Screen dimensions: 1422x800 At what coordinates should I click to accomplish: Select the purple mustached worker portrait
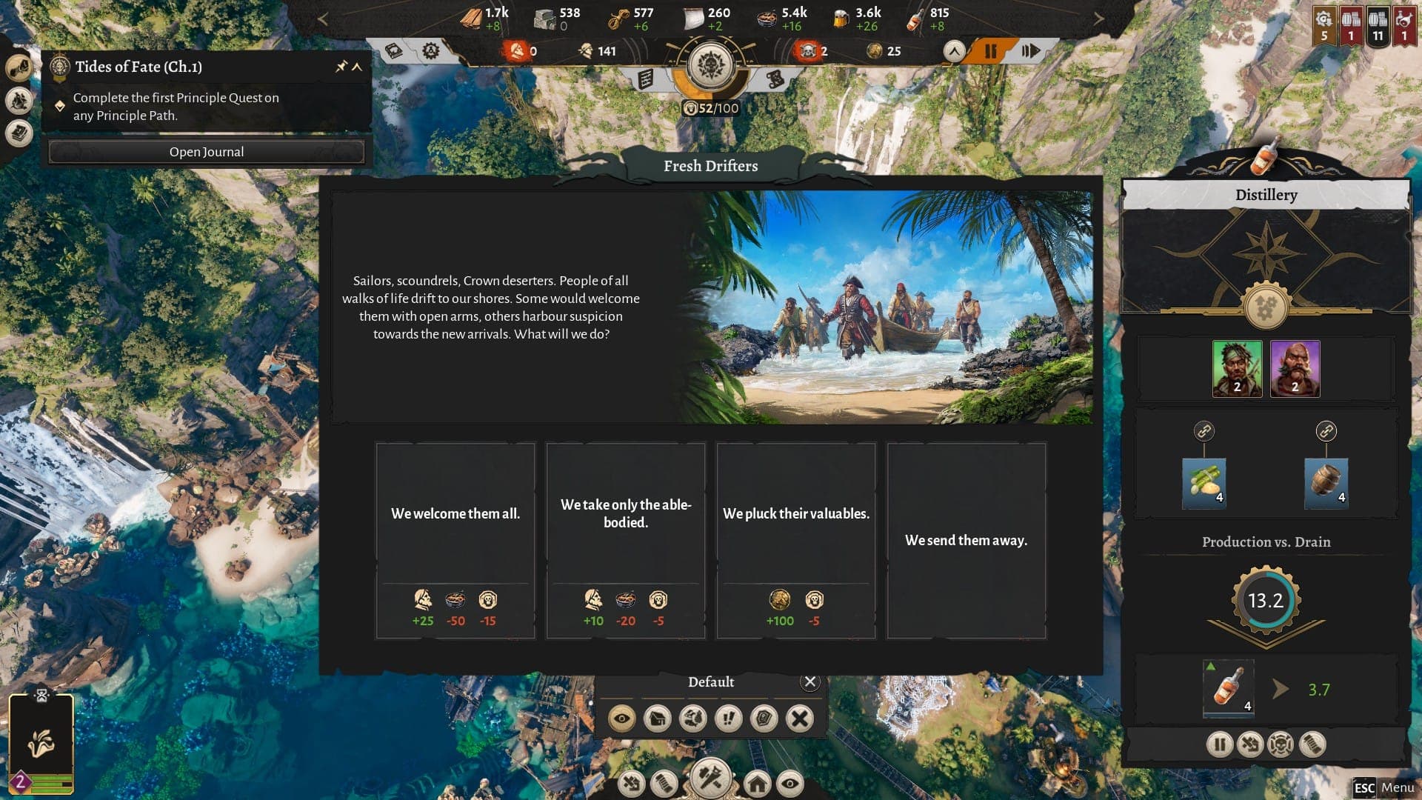1295,369
